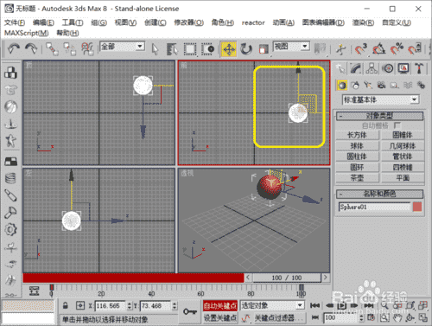Click the Sphere01 red color swatch
The image size is (432, 326).
click(x=416, y=207)
